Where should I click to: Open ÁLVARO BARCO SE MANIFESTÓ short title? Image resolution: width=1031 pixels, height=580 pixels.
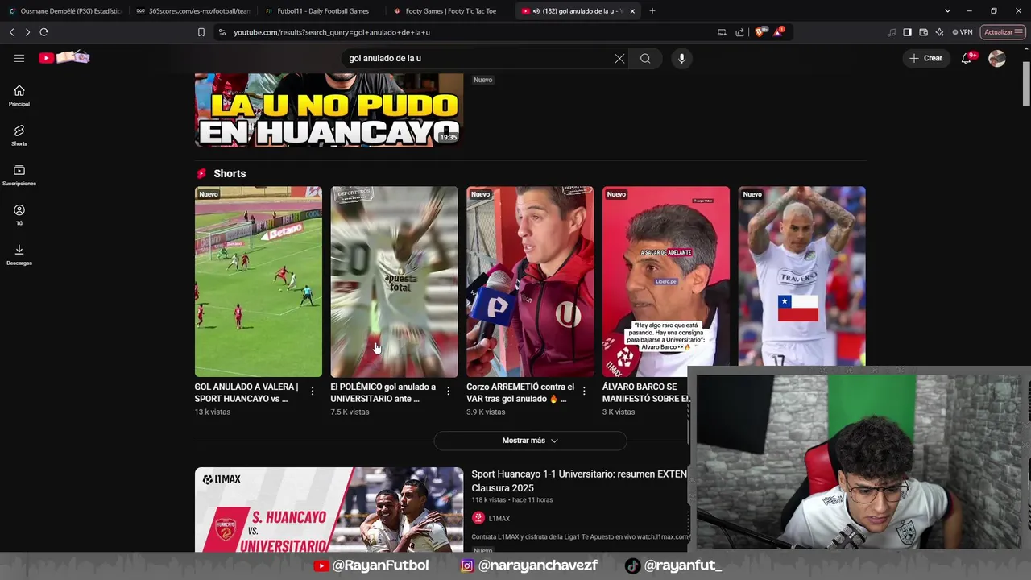click(645, 392)
